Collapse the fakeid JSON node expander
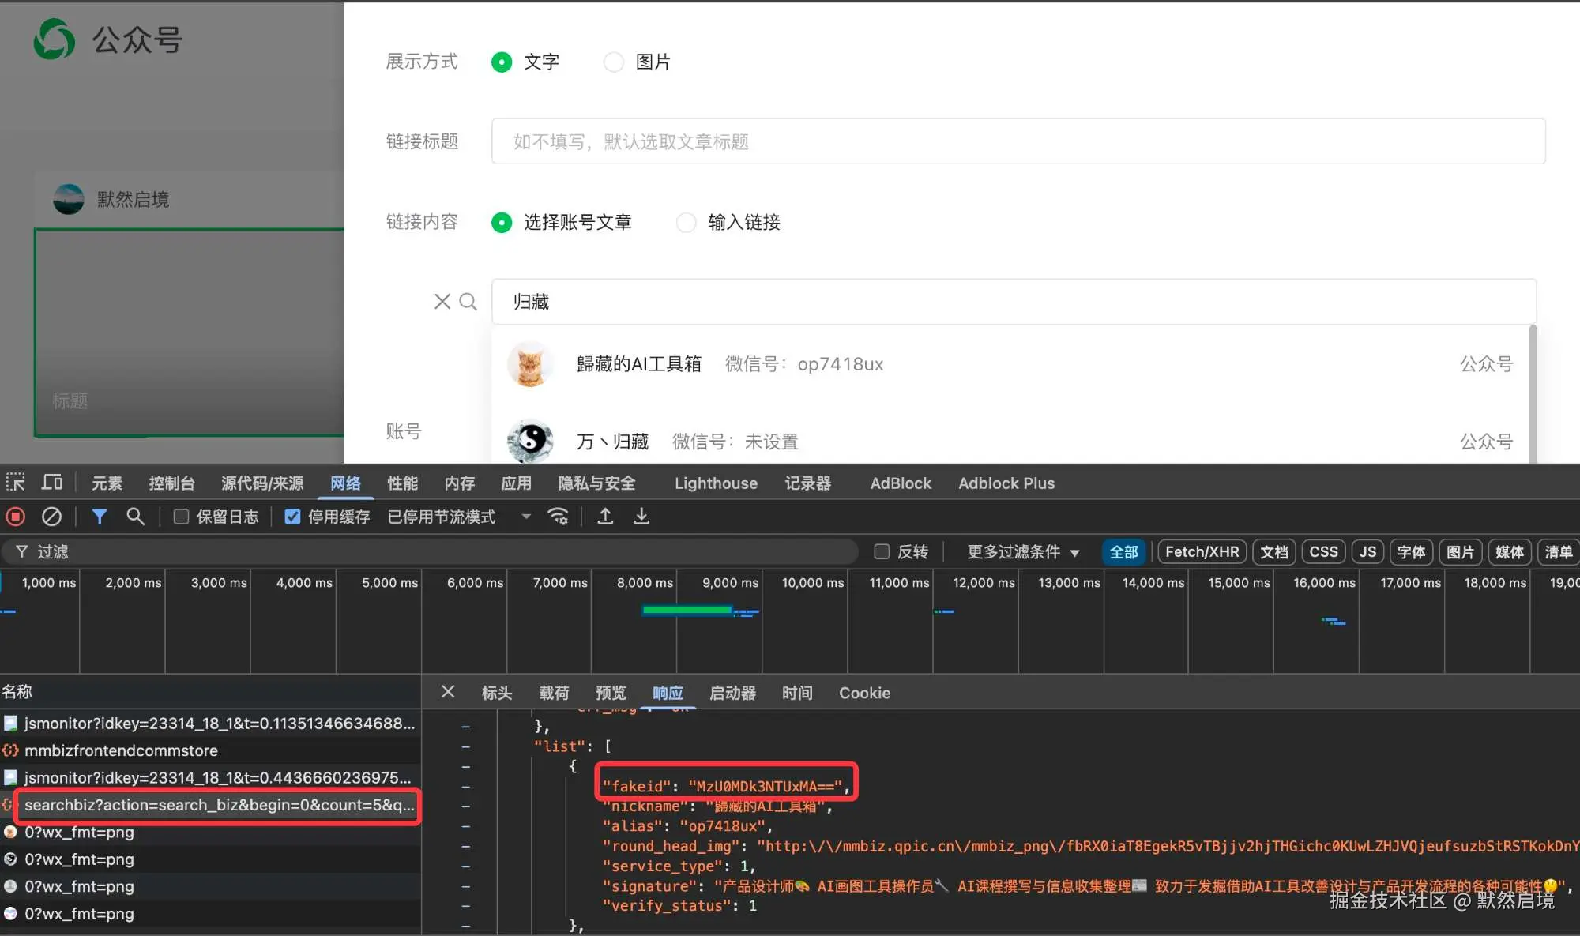Screen dimensions: 1580x936 tap(465, 785)
